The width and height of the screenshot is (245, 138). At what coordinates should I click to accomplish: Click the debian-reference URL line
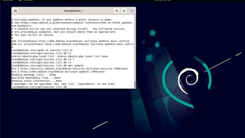[72, 23]
